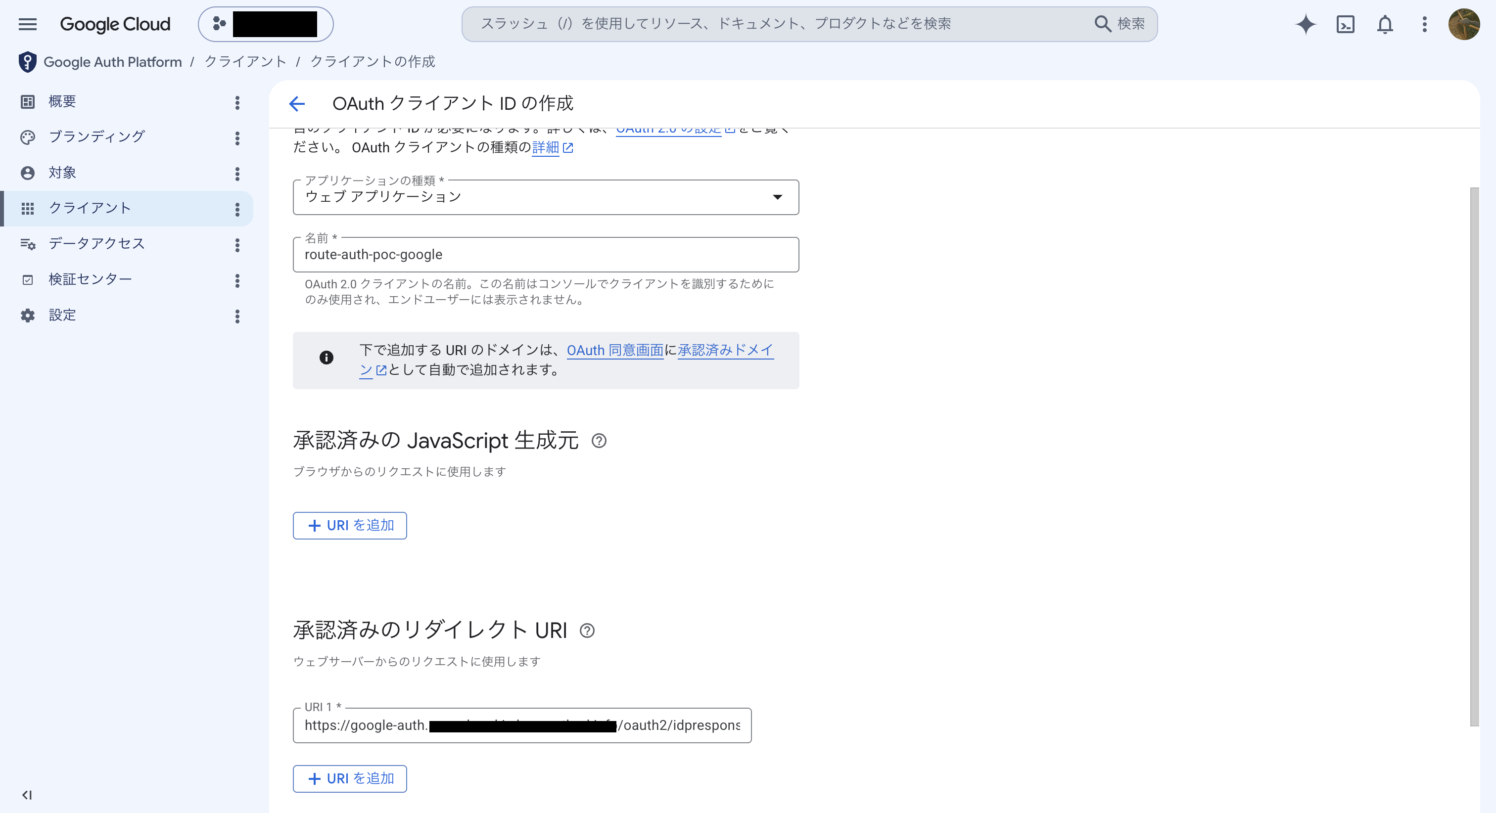Image resolution: width=1496 pixels, height=813 pixels.
Task: Open Gemini AI assistant sparkle icon
Action: pyautogui.click(x=1306, y=24)
